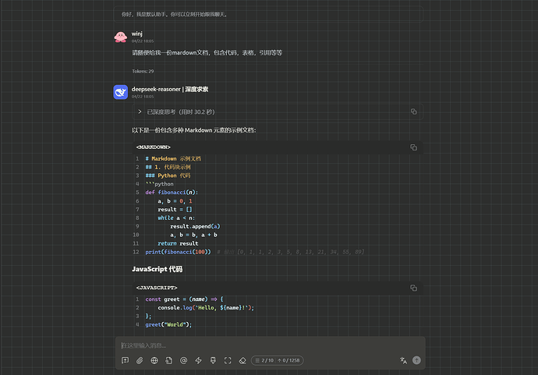Click the paperclip attachment icon
Screen dimensions: 538x375
140,360
